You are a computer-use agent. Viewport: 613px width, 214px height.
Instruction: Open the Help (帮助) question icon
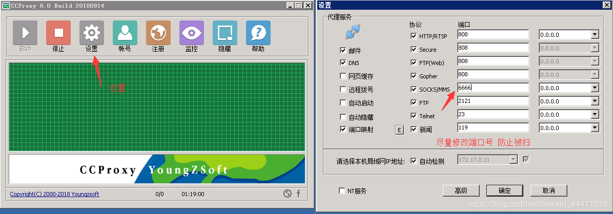coord(258,33)
